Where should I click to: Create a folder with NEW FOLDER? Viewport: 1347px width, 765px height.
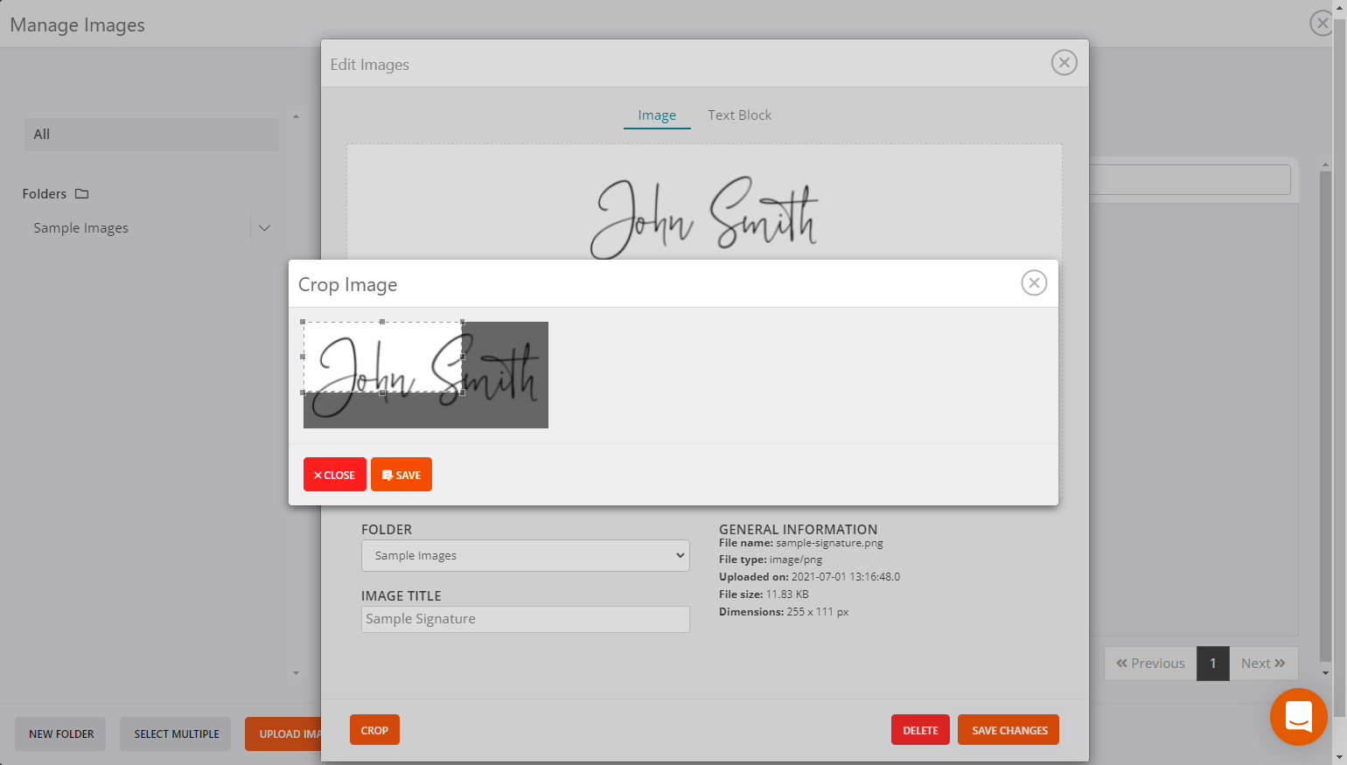coord(59,734)
